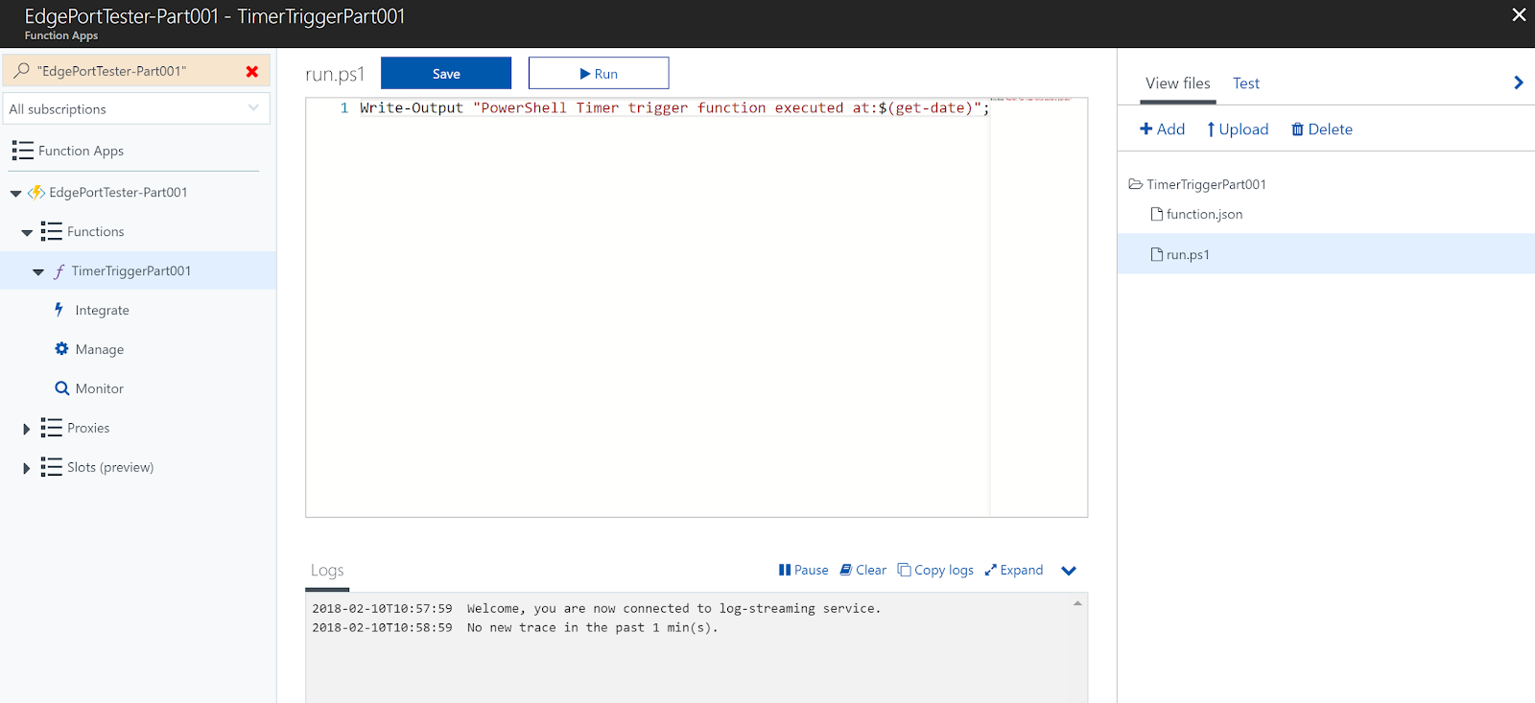Image resolution: width=1535 pixels, height=703 pixels.
Task: Collapse the right files panel arrow
Action: [1518, 82]
